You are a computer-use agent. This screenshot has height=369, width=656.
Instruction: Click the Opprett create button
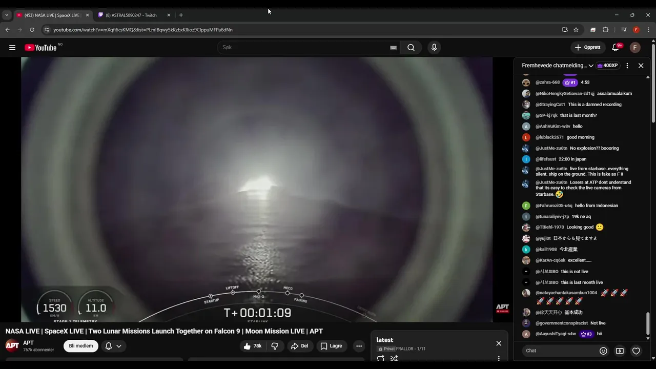point(588,48)
